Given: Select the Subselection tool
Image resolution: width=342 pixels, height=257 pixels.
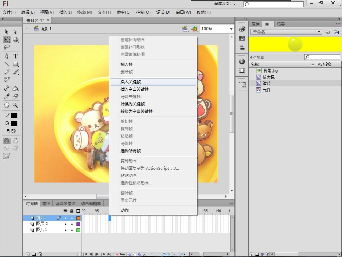Looking at the screenshot, I should [x=15, y=32].
